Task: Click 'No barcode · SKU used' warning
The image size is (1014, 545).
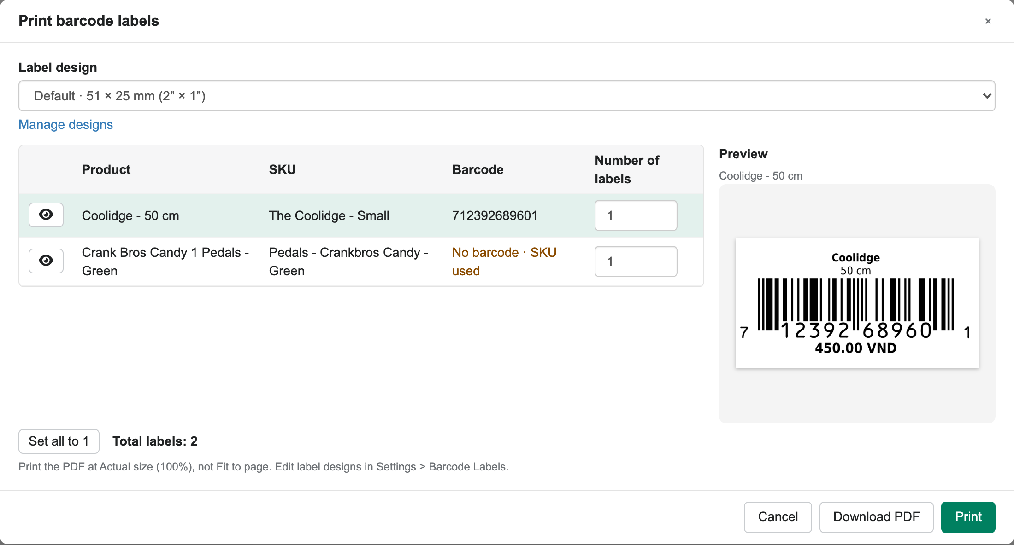Action: (504, 261)
